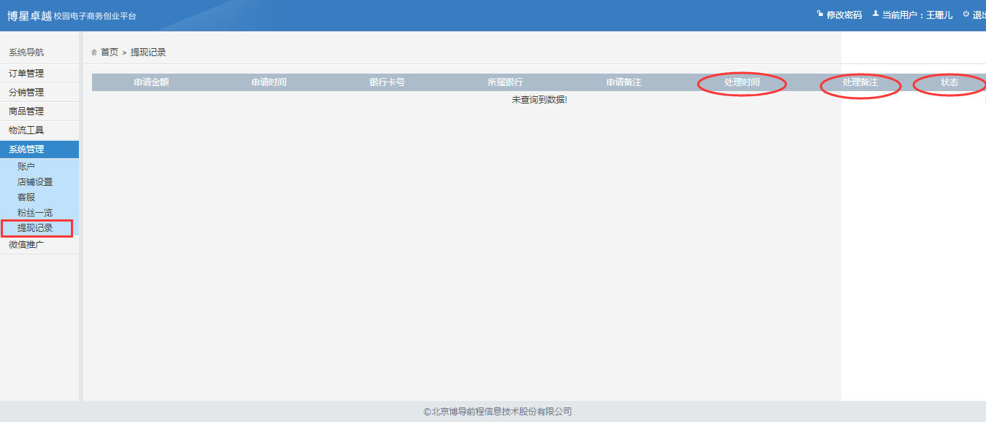This screenshot has height=422, width=986.
Task: Click the lock icon beside 修改密码
Action: point(820,15)
